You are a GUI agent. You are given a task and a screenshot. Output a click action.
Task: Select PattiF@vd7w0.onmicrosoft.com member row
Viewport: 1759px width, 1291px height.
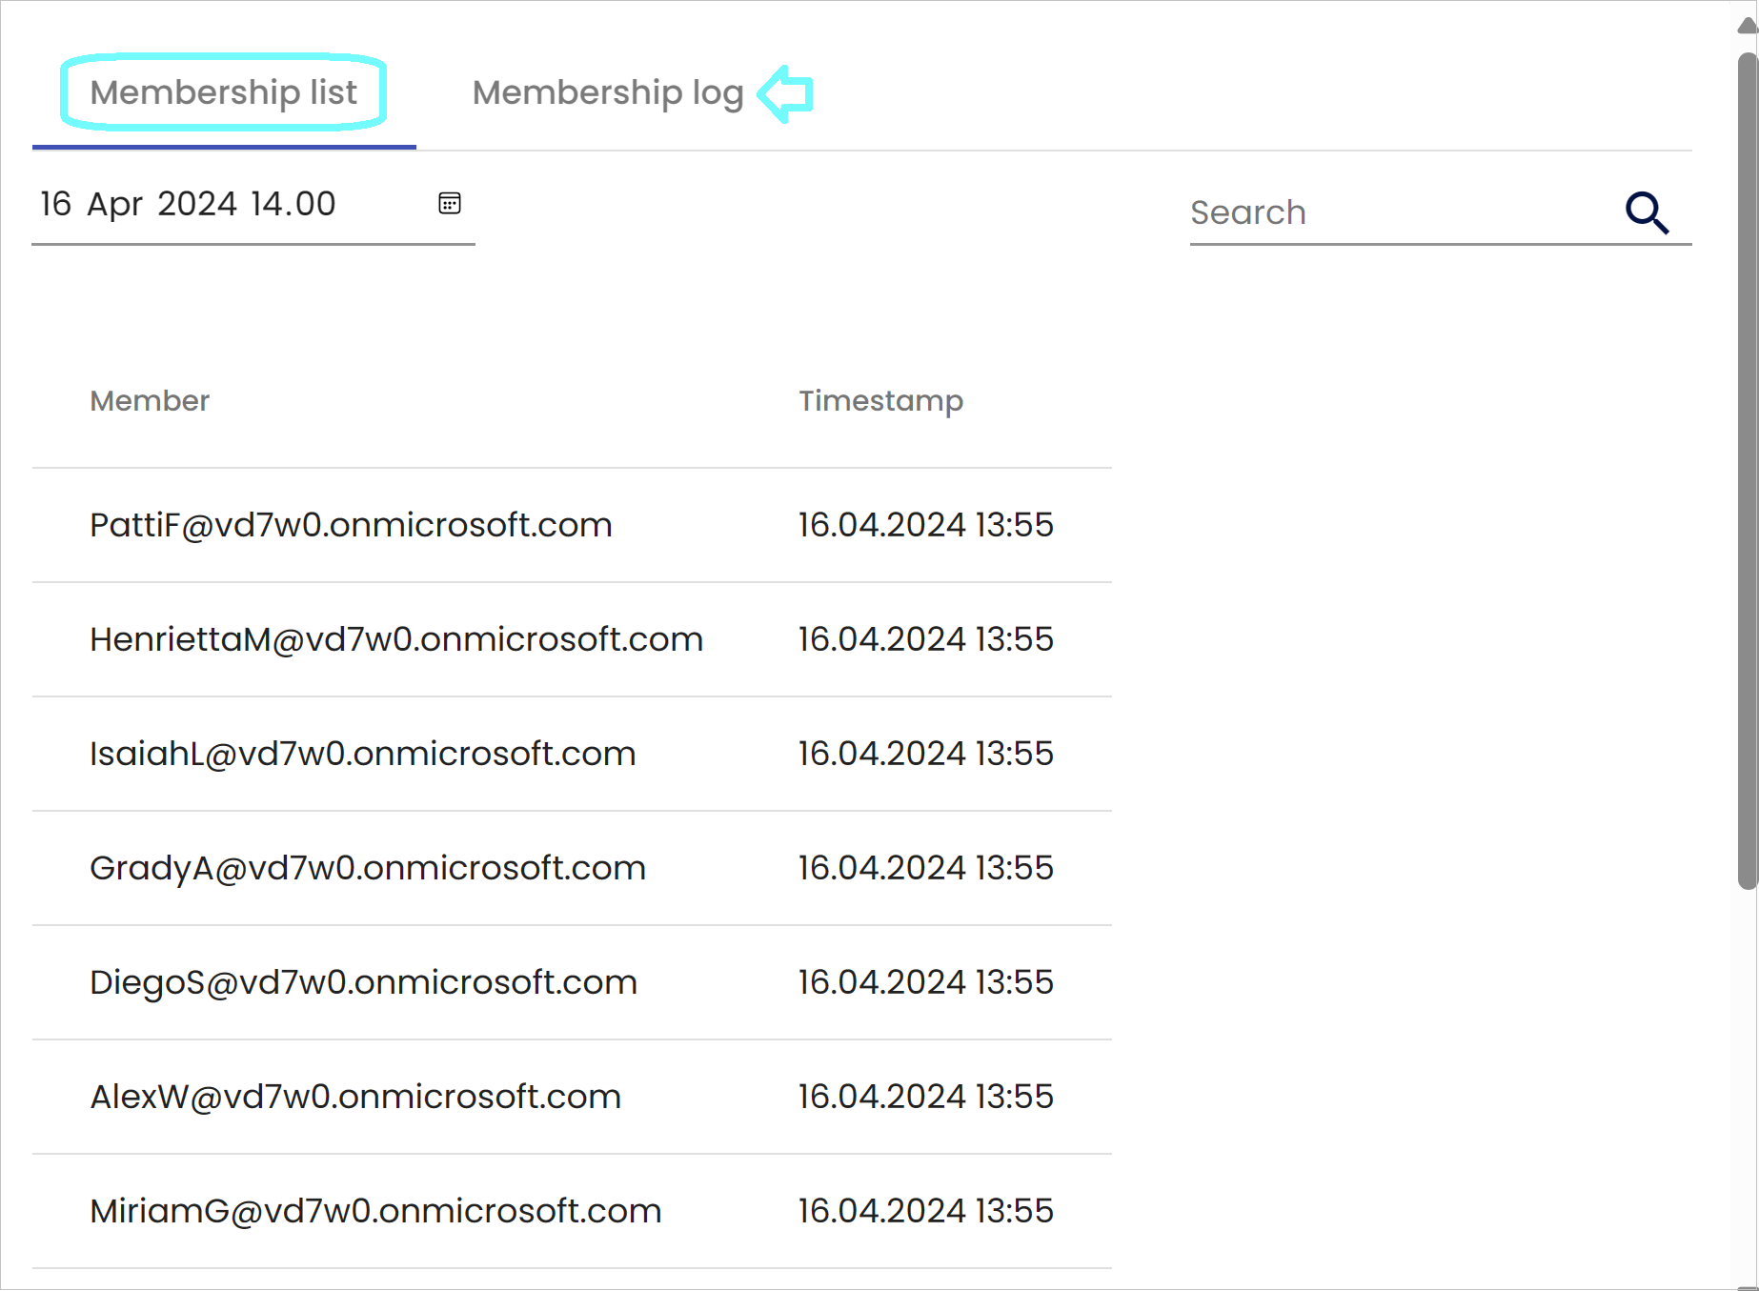tap(572, 525)
